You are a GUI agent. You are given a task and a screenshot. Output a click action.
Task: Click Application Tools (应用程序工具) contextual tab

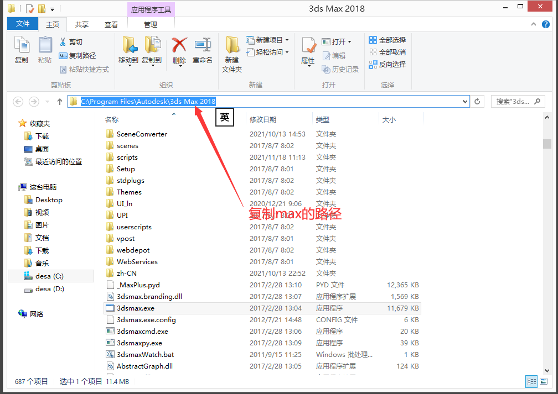[151, 9]
